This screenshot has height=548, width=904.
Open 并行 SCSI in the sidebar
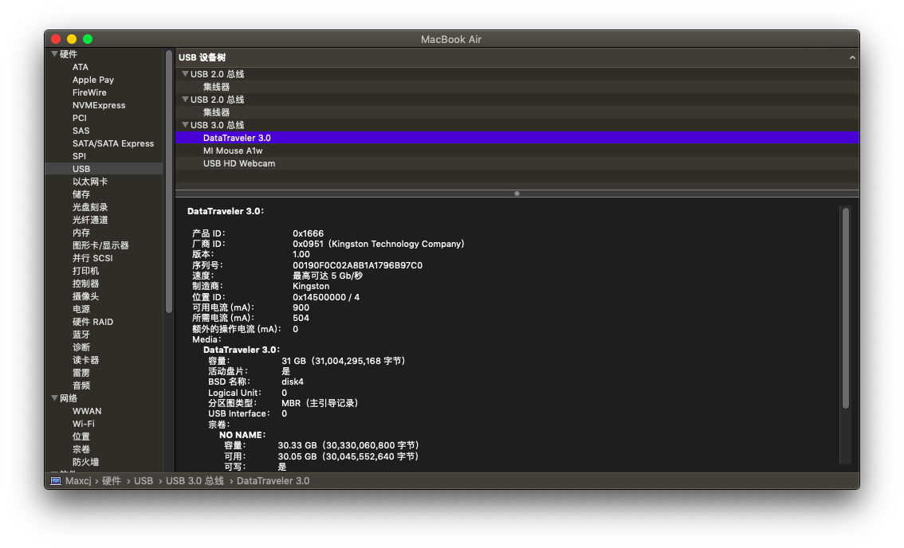click(x=92, y=258)
